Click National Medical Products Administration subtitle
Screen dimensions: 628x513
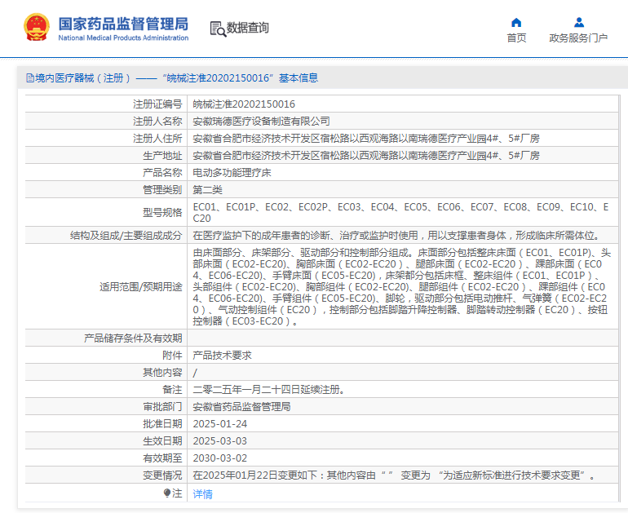123,38
